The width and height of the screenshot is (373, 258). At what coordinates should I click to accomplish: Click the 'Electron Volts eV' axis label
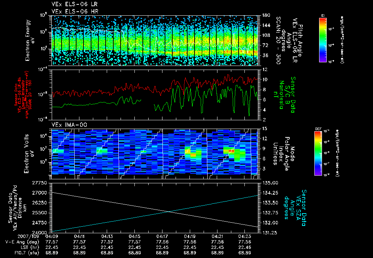[x=28, y=153]
